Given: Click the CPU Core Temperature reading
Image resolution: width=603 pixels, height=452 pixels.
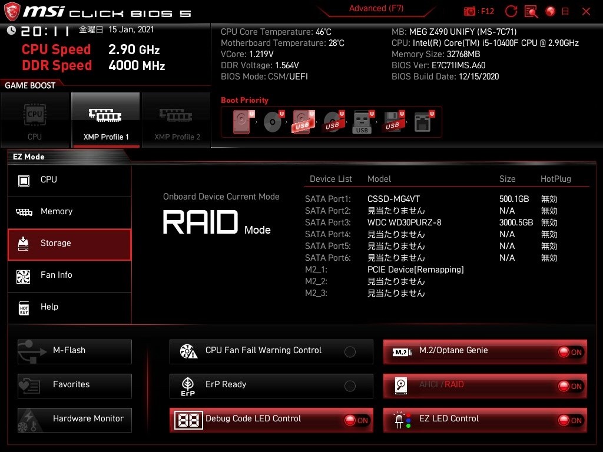Looking at the screenshot, I should (x=276, y=32).
